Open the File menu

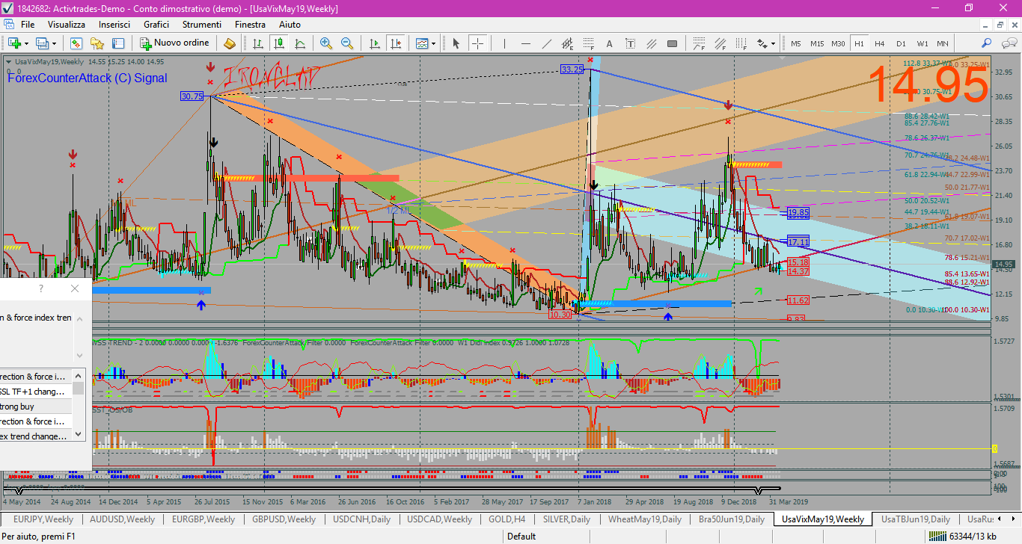click(x=28, y=25)
